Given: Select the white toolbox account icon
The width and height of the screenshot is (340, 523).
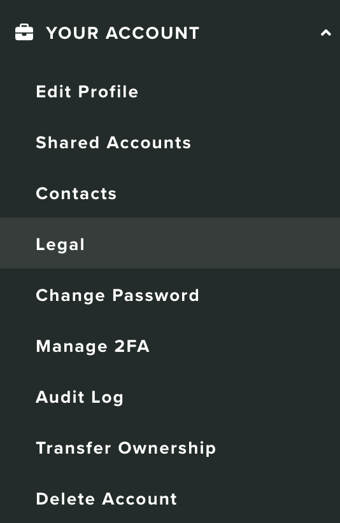Looking at the screenshot, I should pos(24,32).
